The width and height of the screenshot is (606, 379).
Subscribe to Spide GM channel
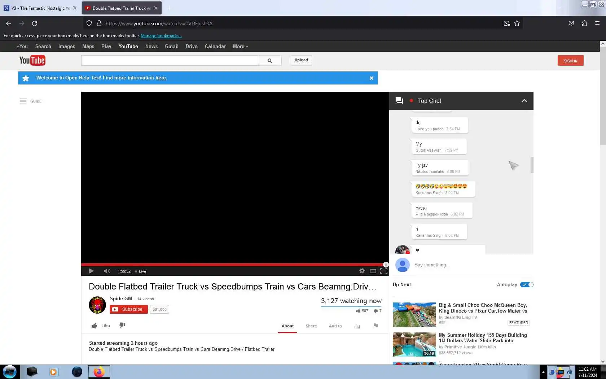tap(129, 309)
